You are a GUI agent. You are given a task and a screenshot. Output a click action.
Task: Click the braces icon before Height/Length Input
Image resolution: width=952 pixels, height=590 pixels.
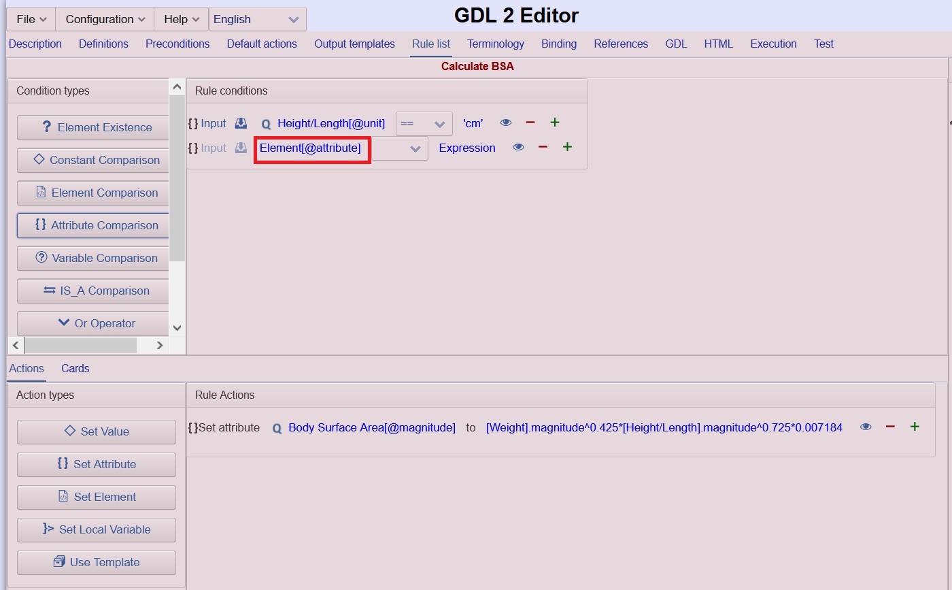coord(193,123)
